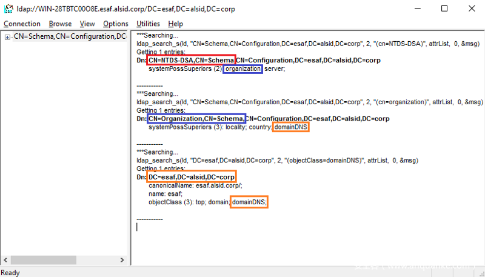Open the Connection menu
This screenshot has width=485, height=277.
(22, 24)
